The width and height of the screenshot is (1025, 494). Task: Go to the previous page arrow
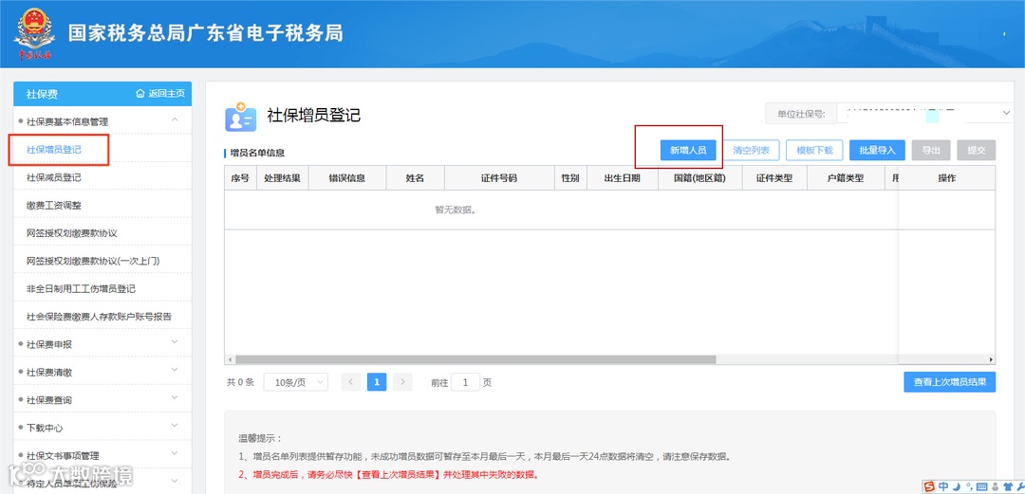351,381
